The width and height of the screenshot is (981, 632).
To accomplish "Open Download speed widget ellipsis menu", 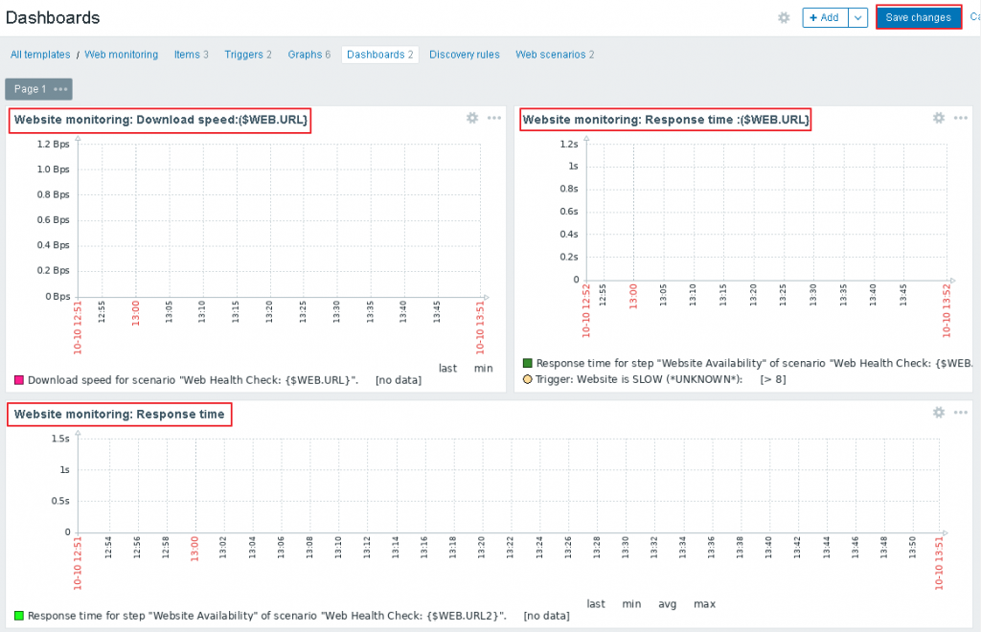I will point(494,118).
